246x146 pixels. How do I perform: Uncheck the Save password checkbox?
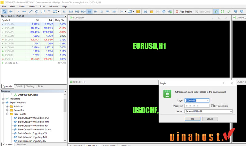point(212,106)
